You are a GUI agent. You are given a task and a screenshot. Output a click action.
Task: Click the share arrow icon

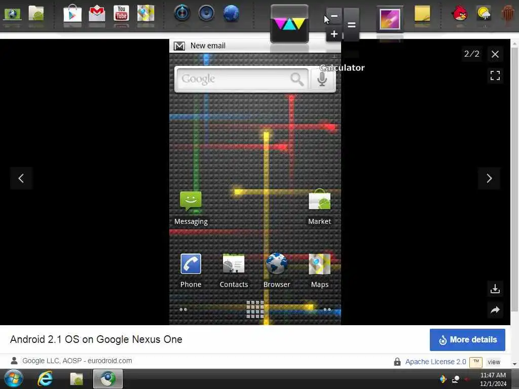point(495,310)
